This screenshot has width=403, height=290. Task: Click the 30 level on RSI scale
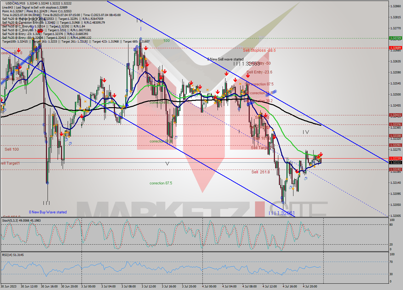click(391, 274)
